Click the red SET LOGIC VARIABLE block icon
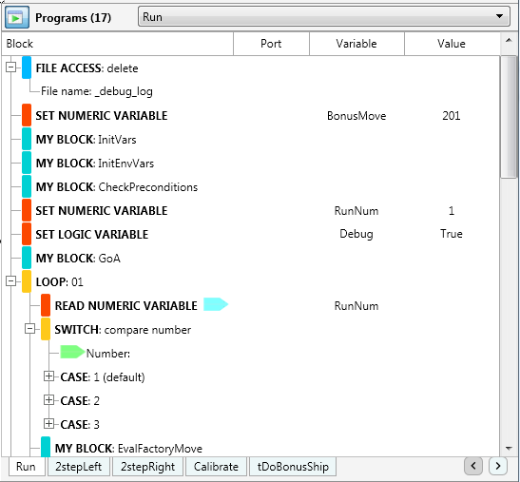The width and height of the screenshot is (520, 482). point(27,234)
